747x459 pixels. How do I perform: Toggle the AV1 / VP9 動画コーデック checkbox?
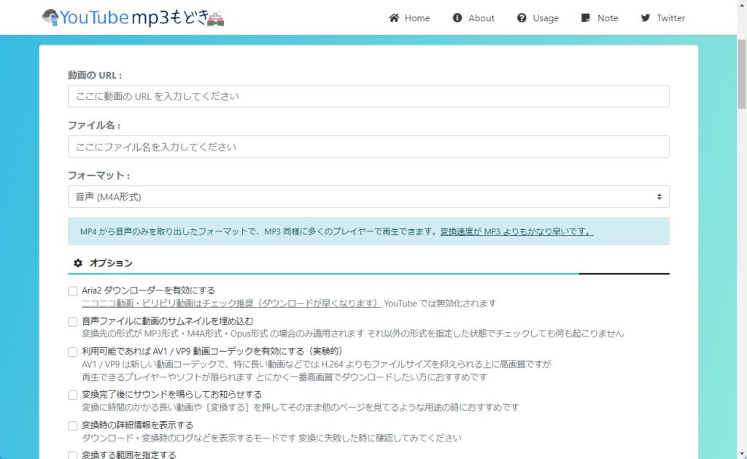coord(73,352)
